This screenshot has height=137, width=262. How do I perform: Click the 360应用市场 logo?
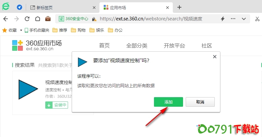click(x=37, y=45)
